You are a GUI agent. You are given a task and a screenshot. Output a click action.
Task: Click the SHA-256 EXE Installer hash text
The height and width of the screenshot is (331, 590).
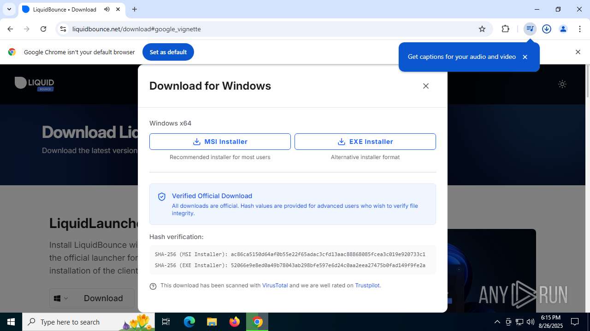(x=290, y=265)
